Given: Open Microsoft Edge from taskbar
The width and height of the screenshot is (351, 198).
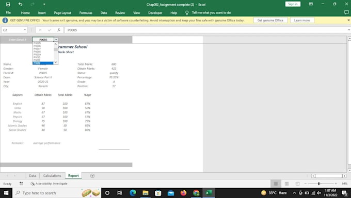Looking at the screenshot, I should coord(133,193).
